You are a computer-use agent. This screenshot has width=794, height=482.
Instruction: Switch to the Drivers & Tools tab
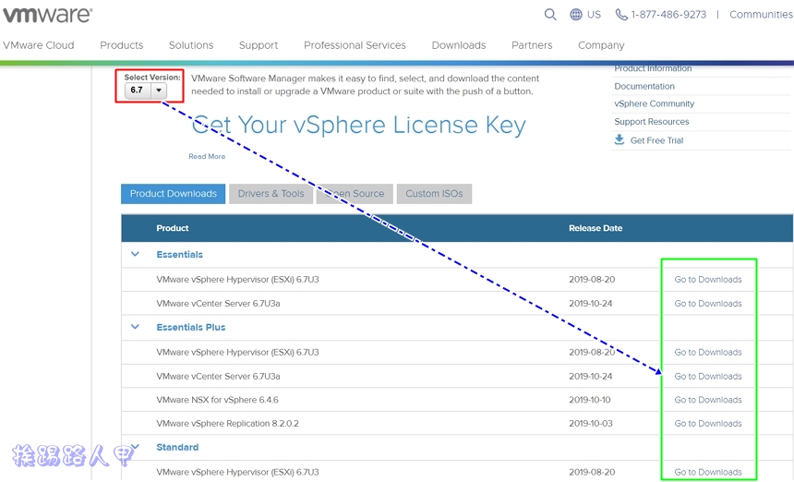point(271,193)
